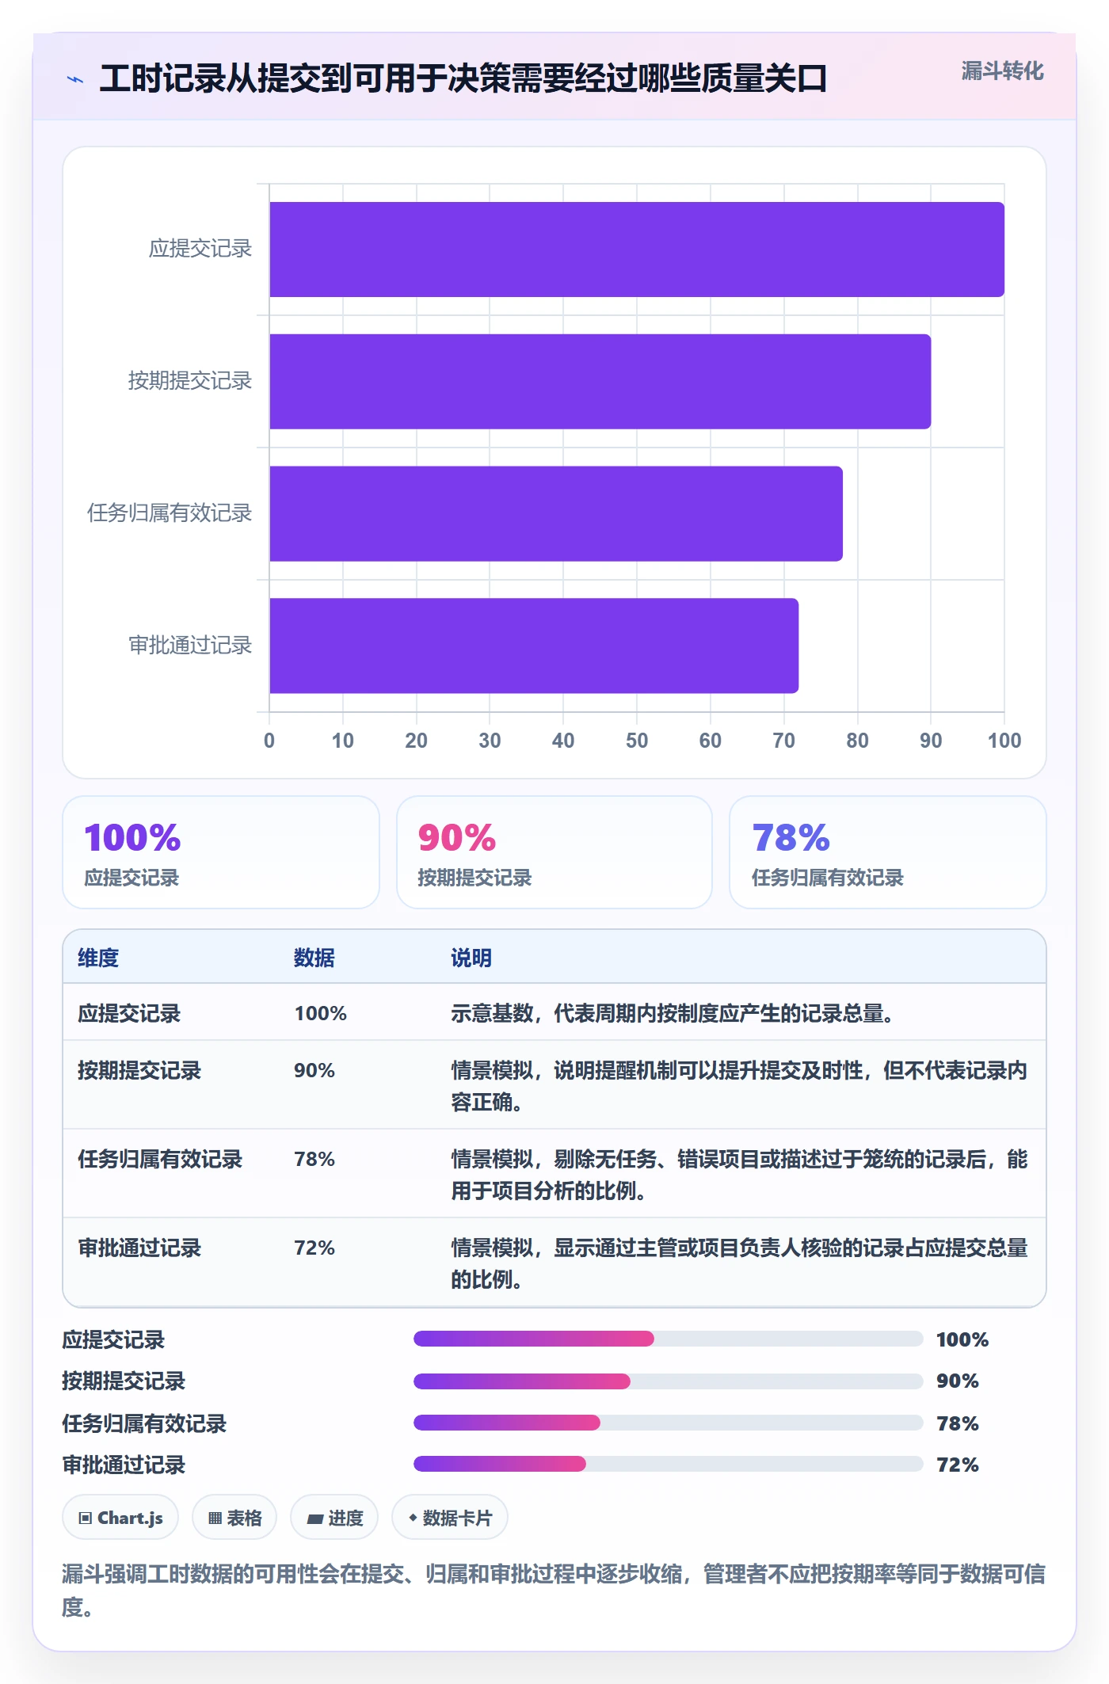
Task: Click table cell 审批通过记录 in 维度 column
Action: [x=139, y=1248]
